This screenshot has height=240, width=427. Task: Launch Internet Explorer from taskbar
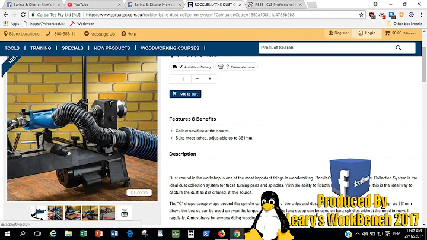[x=53, y=233]
